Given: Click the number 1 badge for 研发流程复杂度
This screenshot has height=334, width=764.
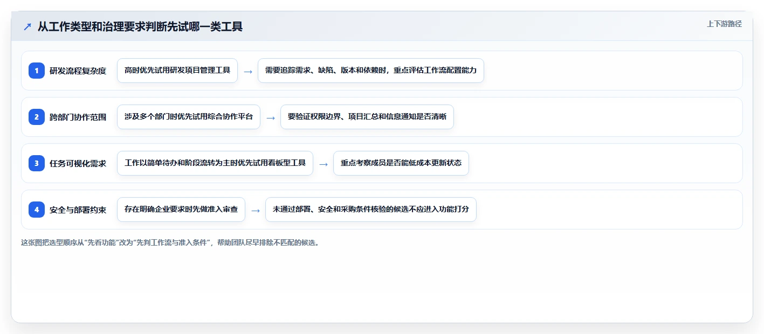Looking at the screenshot, I should click(x=37, y=71).
